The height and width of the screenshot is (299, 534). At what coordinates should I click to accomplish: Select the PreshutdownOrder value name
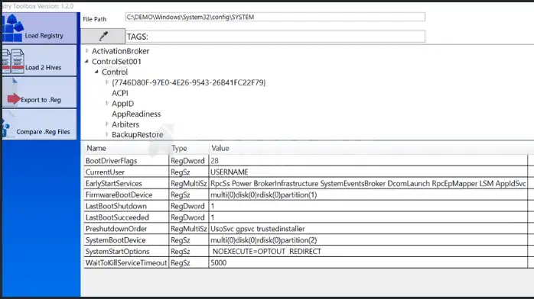click(116, 229)
